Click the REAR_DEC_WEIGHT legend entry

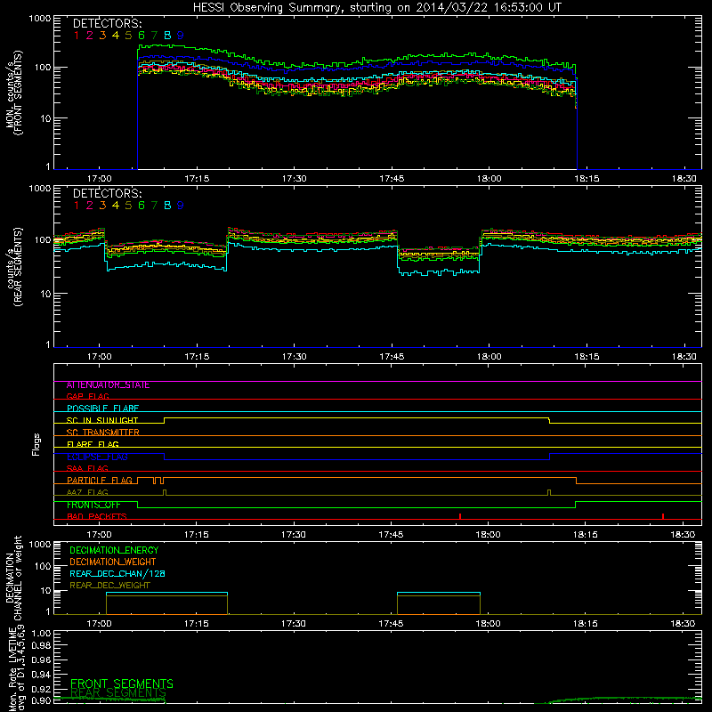(x=109, y=586)
